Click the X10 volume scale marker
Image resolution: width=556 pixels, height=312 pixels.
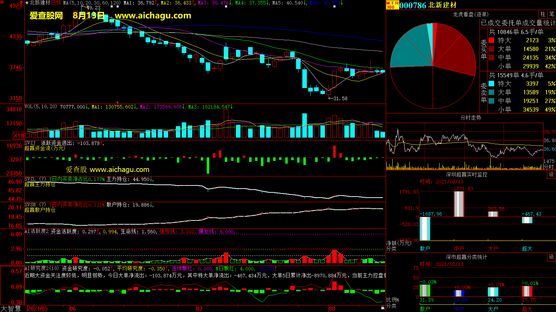[x=18, y=136]
